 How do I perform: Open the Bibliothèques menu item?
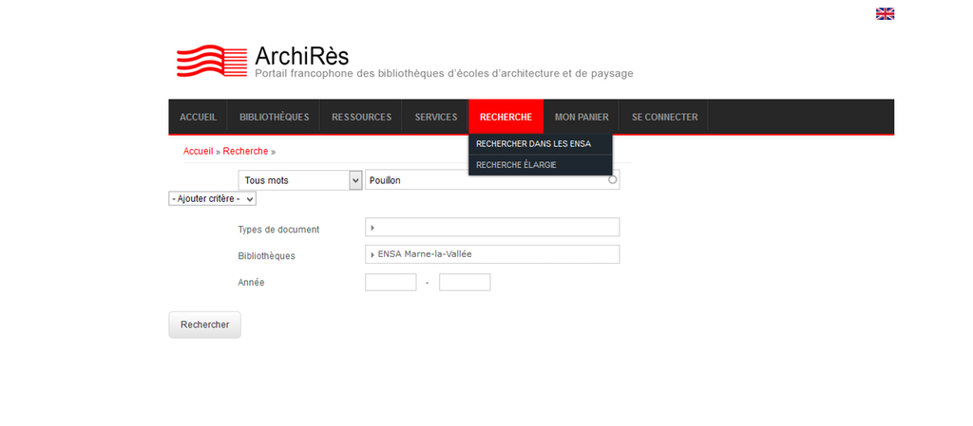(275, 117)
